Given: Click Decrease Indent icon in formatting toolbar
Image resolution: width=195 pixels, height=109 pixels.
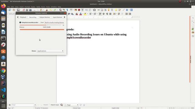Looking at the screenshot, I should pos(130,14).
